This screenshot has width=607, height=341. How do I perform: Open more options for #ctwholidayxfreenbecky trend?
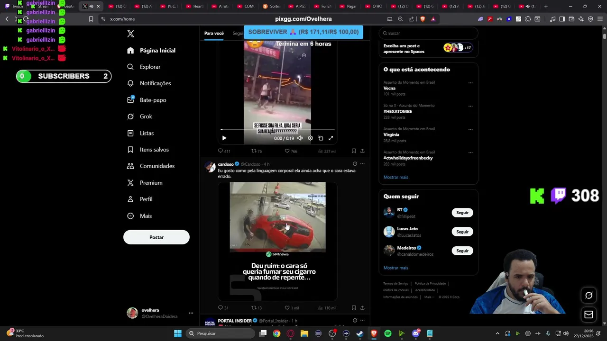click(x=470, y=153)
